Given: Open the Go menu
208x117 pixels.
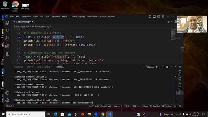Looking at the screenshot, I should pos(42,16).
